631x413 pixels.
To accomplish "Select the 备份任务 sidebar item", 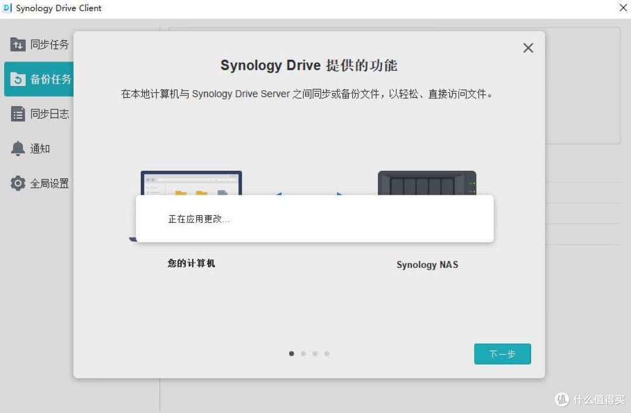I will pos(39,80).
